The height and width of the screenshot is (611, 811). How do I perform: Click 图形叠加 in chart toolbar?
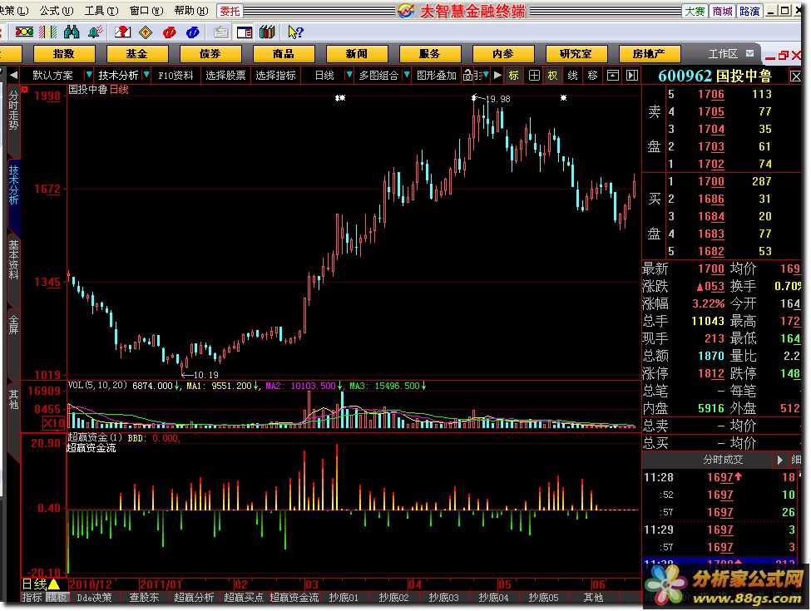[x=437, y=76]
